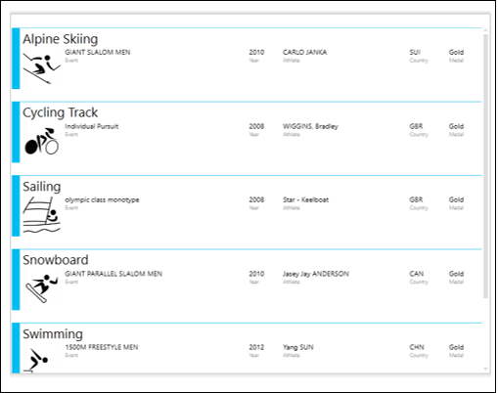Select the Cycling Track heading
This screenshot has height=393, width=498.
[60, 112]
